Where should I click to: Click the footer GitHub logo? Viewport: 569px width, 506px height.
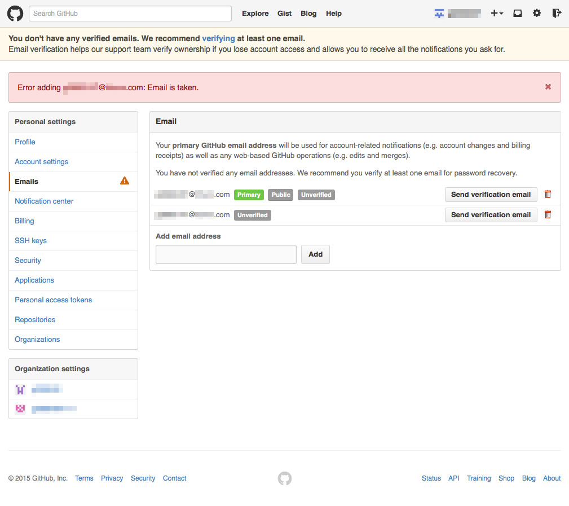(285, 478)
